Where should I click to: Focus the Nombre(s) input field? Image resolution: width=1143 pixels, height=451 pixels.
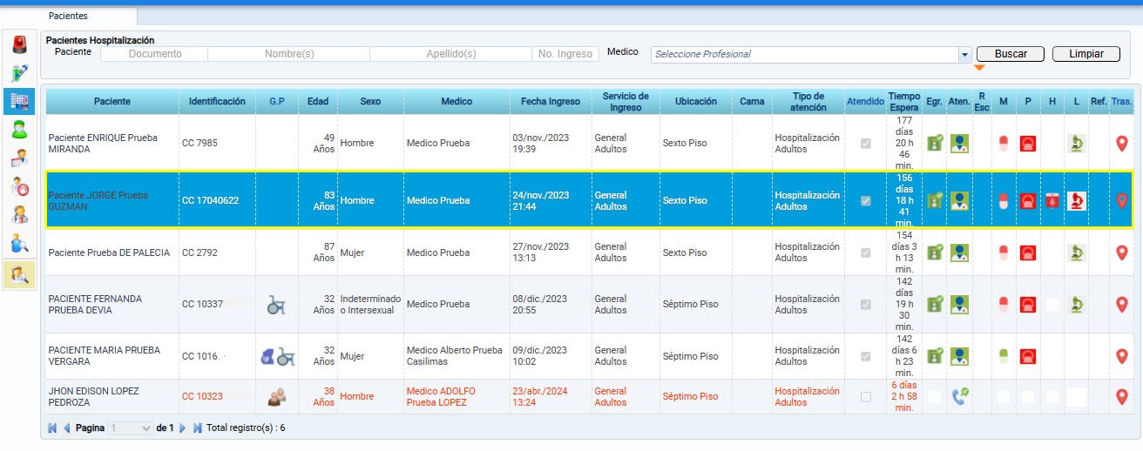289,54
